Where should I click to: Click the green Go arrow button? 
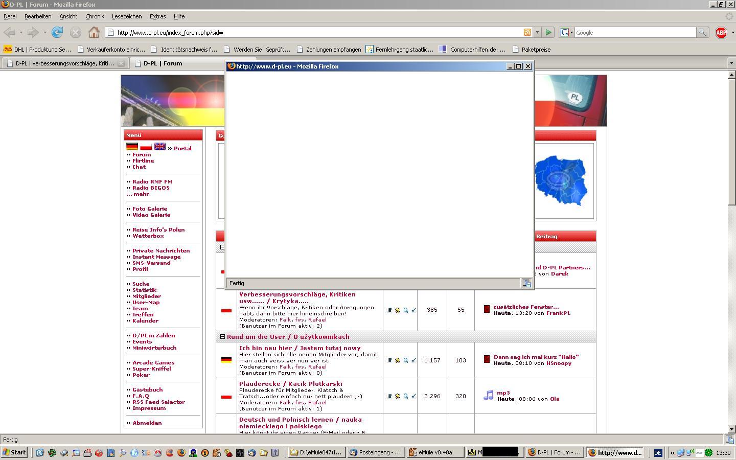[x=548, y=32]
